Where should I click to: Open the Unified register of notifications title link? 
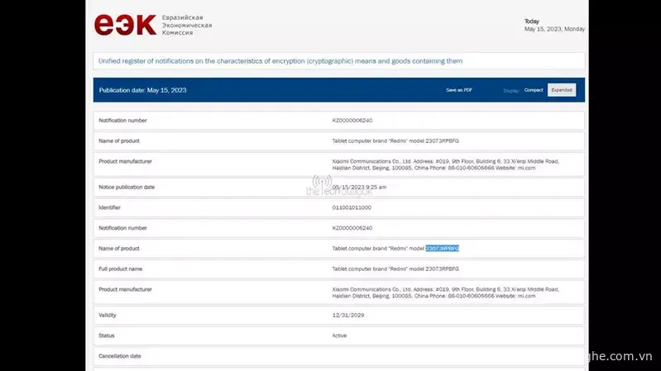pyautogui.click(x=280, y=61)
